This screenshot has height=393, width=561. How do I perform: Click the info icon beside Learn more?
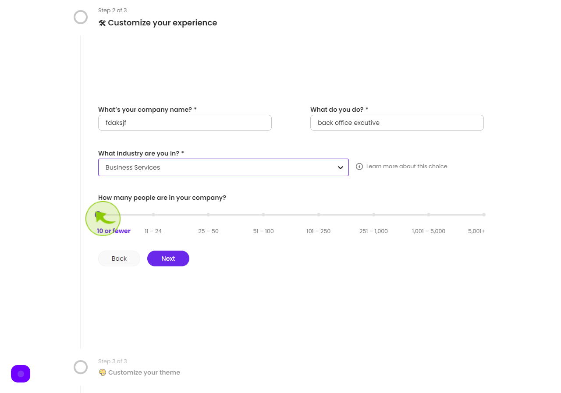tap(359, 166)
